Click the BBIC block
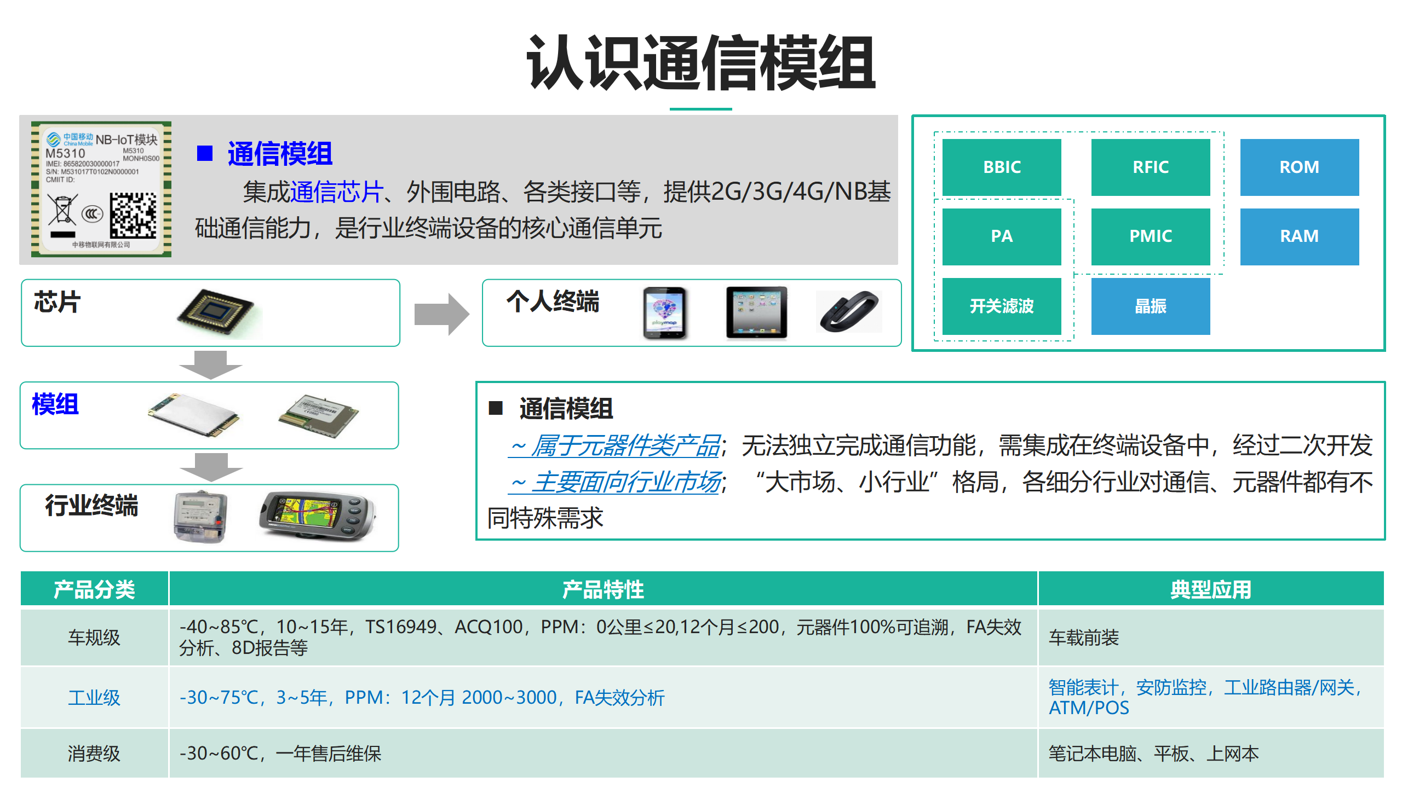Screen dimensions: 1402x788 pos(1002,167)
